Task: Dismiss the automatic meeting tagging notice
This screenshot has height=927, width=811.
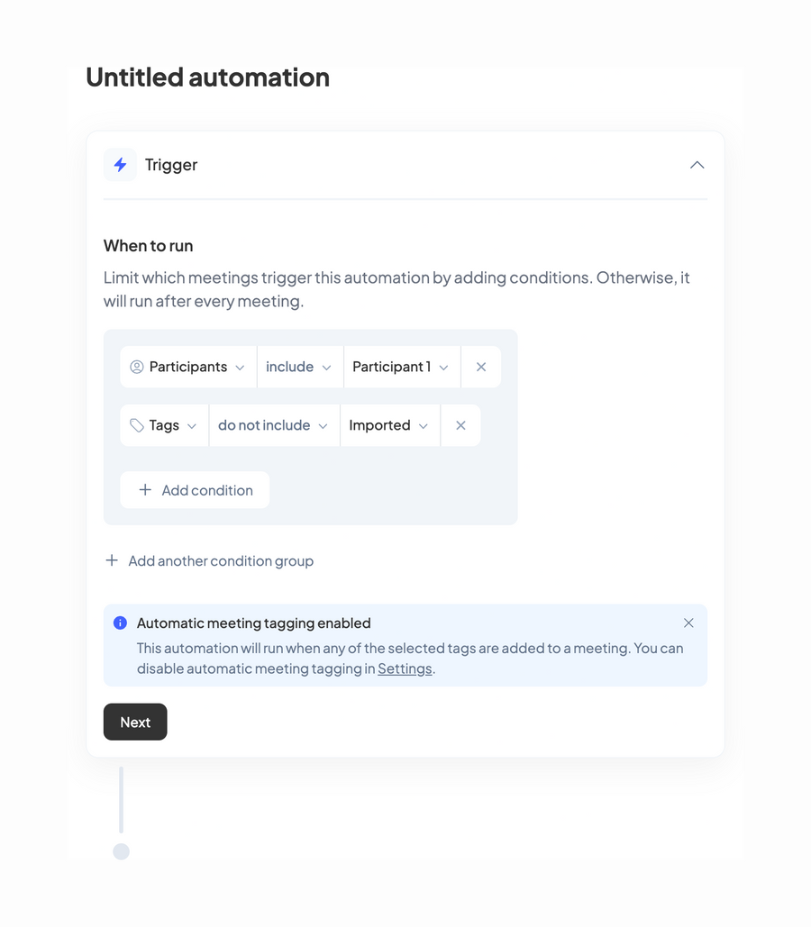Action: 688,623
